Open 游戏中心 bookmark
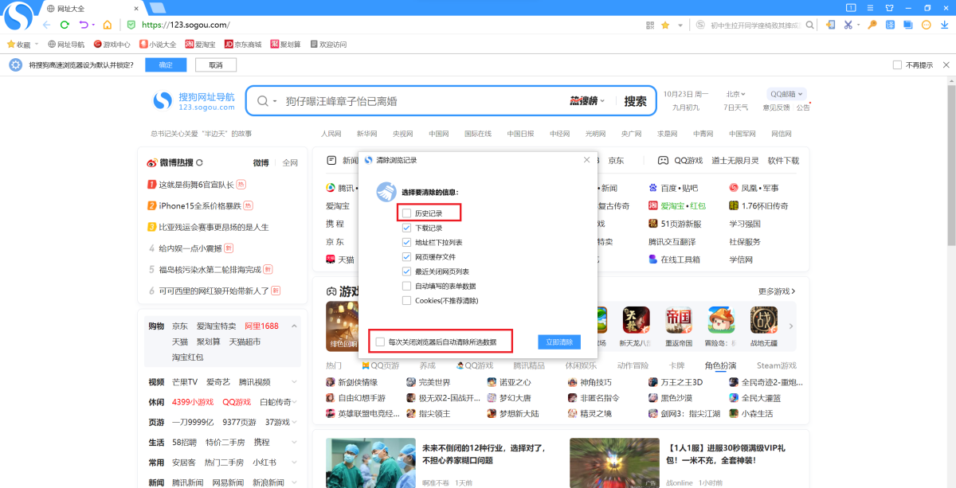 pos(112,45)
